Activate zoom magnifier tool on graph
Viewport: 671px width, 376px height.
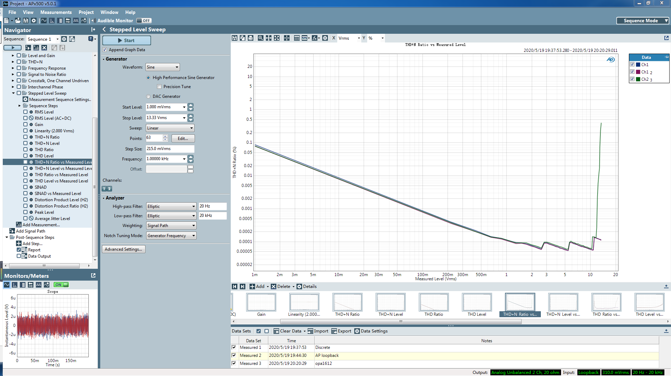[261, 38]
